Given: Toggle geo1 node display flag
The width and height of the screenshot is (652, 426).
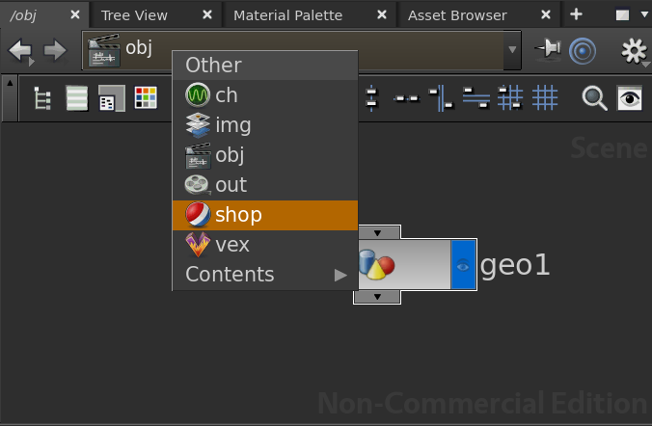Looking at the screenshot, I should point(463,265).
